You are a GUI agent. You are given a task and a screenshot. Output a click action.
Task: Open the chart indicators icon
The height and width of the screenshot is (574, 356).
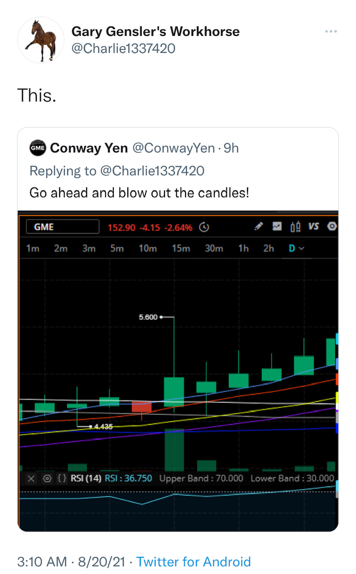click(277, 227)
